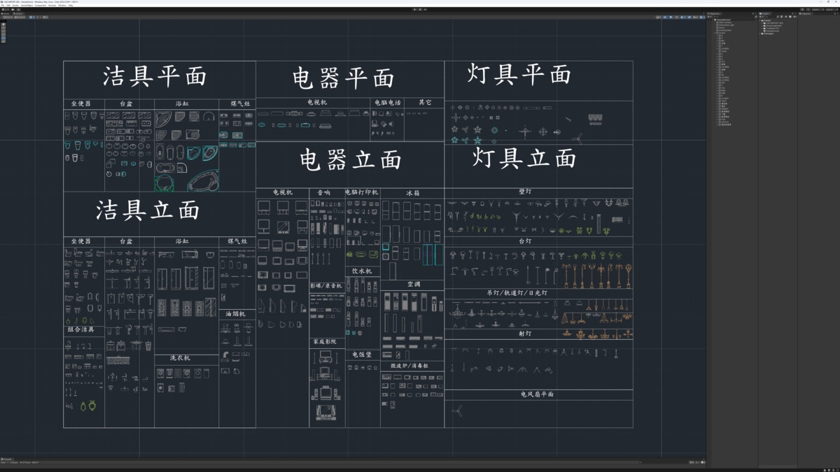
Task: Click the Step frame button
Action: 426,10
